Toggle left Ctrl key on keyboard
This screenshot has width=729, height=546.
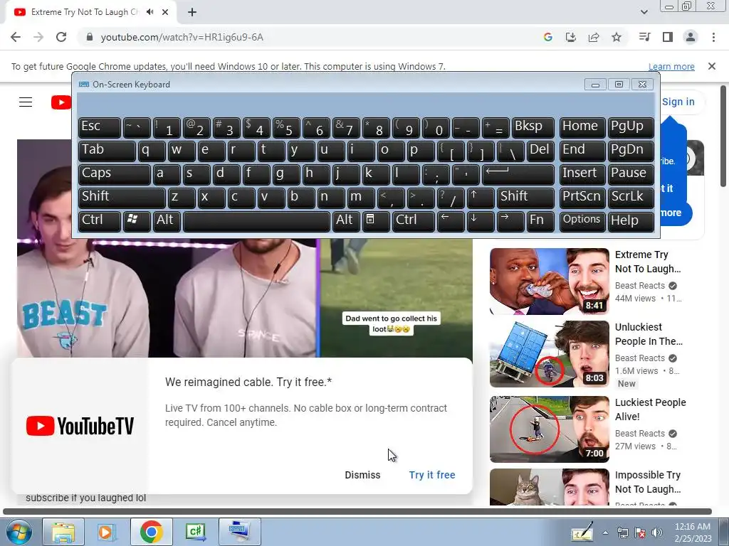(x=100, y=220)
